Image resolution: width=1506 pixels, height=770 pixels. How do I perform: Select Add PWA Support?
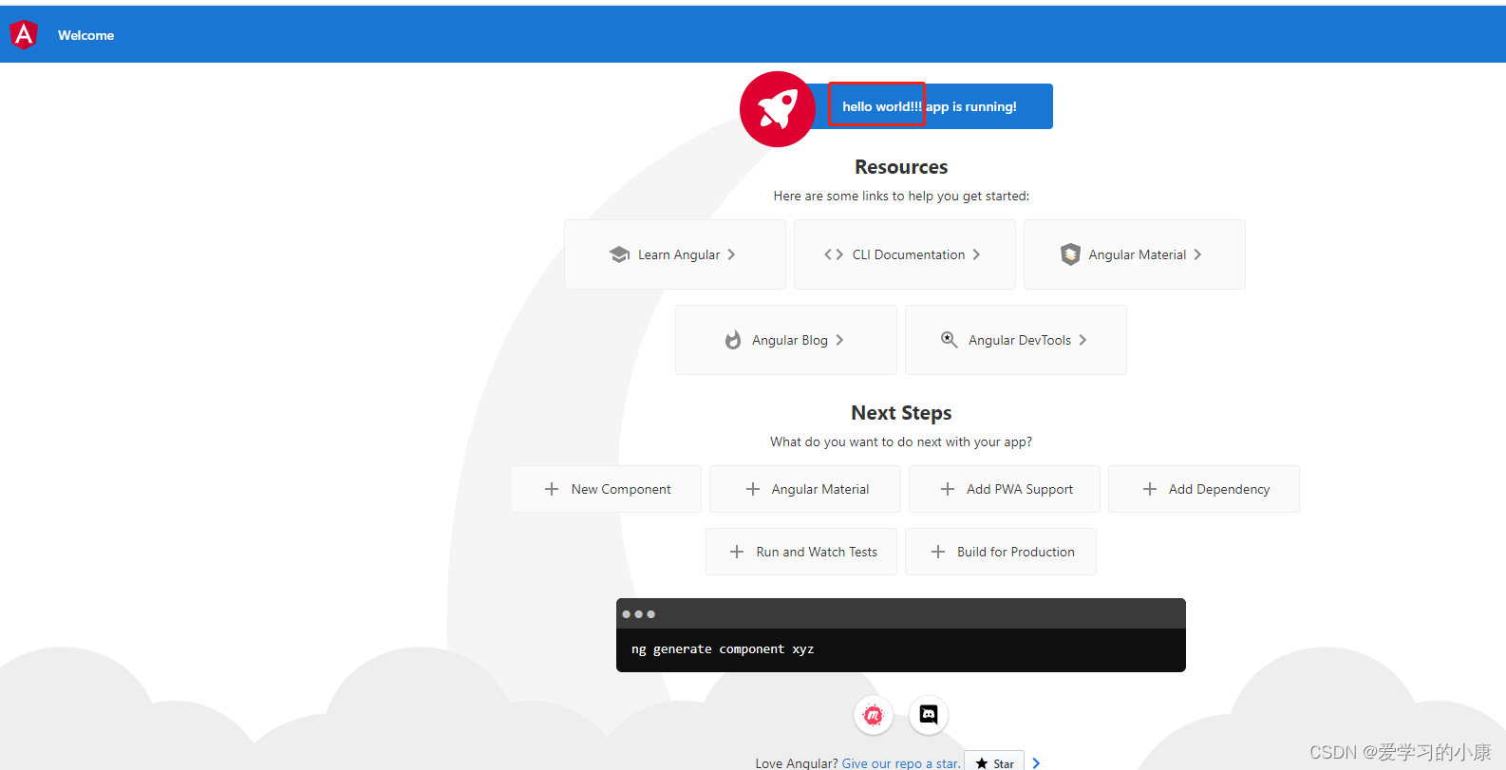pos(1005,489)
